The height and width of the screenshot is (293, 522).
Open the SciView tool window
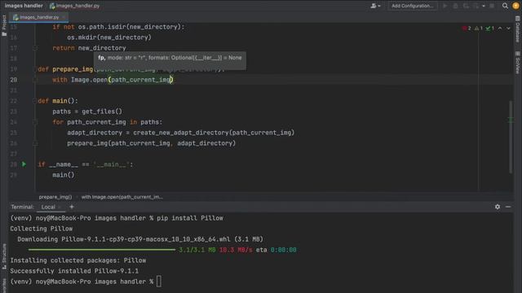click(x=518, y=63)
